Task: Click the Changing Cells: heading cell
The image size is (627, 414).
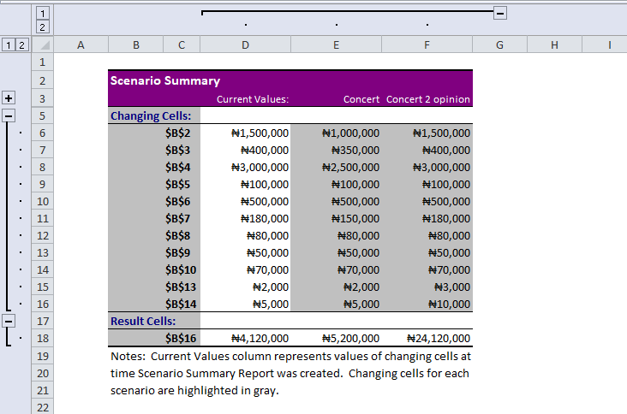Action: coord(147,115)
